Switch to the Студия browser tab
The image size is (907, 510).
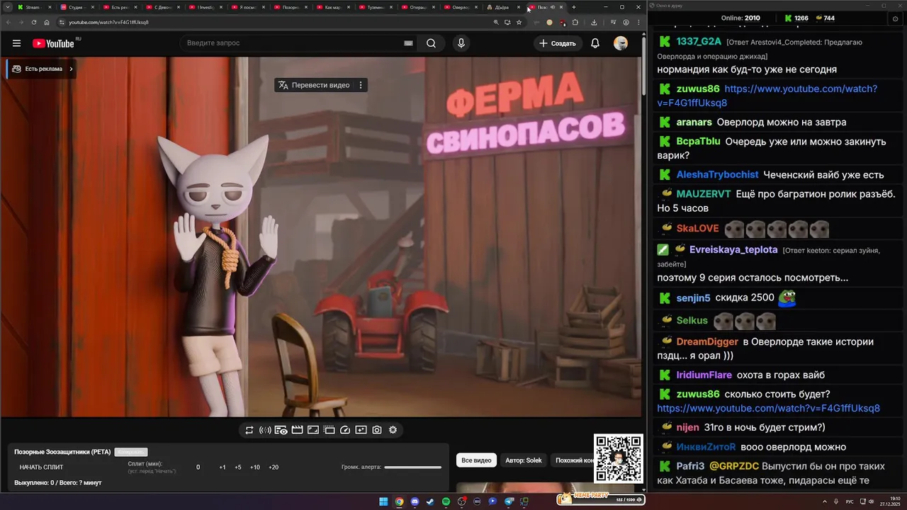pos(77,7)
